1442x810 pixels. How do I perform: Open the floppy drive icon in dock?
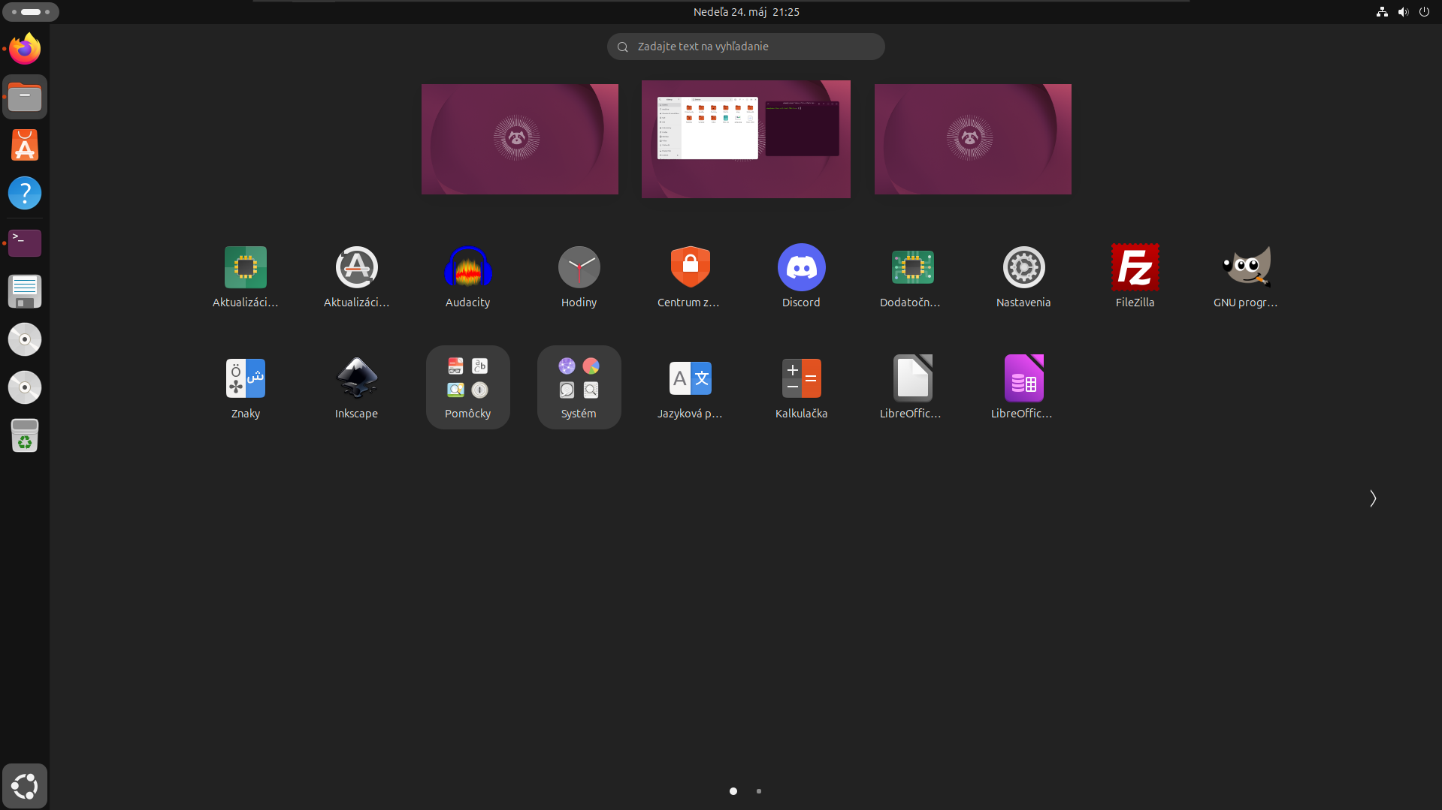coord(25,291)
